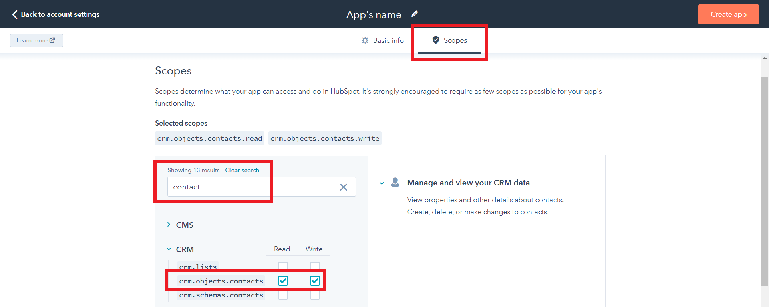The width and height of the screenshot is (769, 307).
Task: Click the Write column header
Action: pos(314,249)
